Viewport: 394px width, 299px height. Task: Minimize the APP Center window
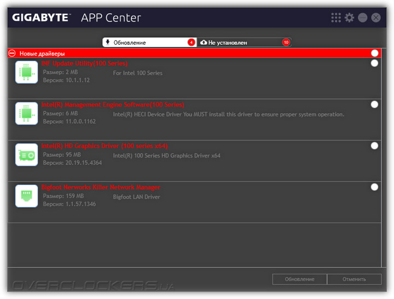click(x=363, y=17)
